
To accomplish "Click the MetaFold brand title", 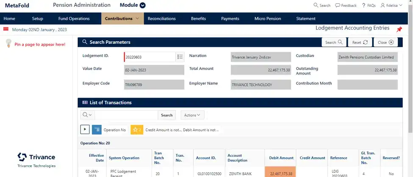I will click(17, 5).
